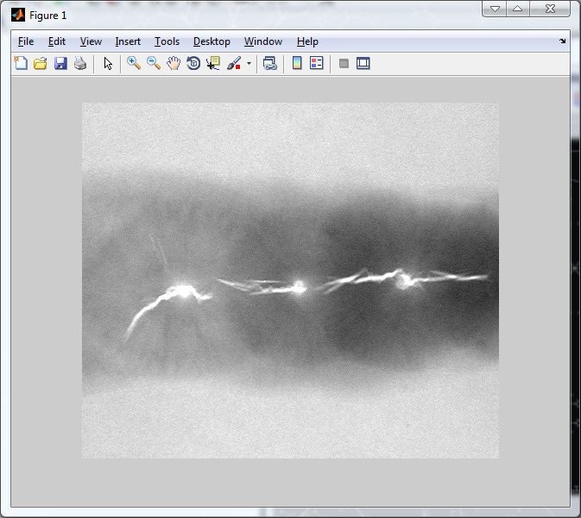This screenshot has height=518, width=581.
Task: Maximize the Figure 1 window
Action: click(x=518, y=9)
